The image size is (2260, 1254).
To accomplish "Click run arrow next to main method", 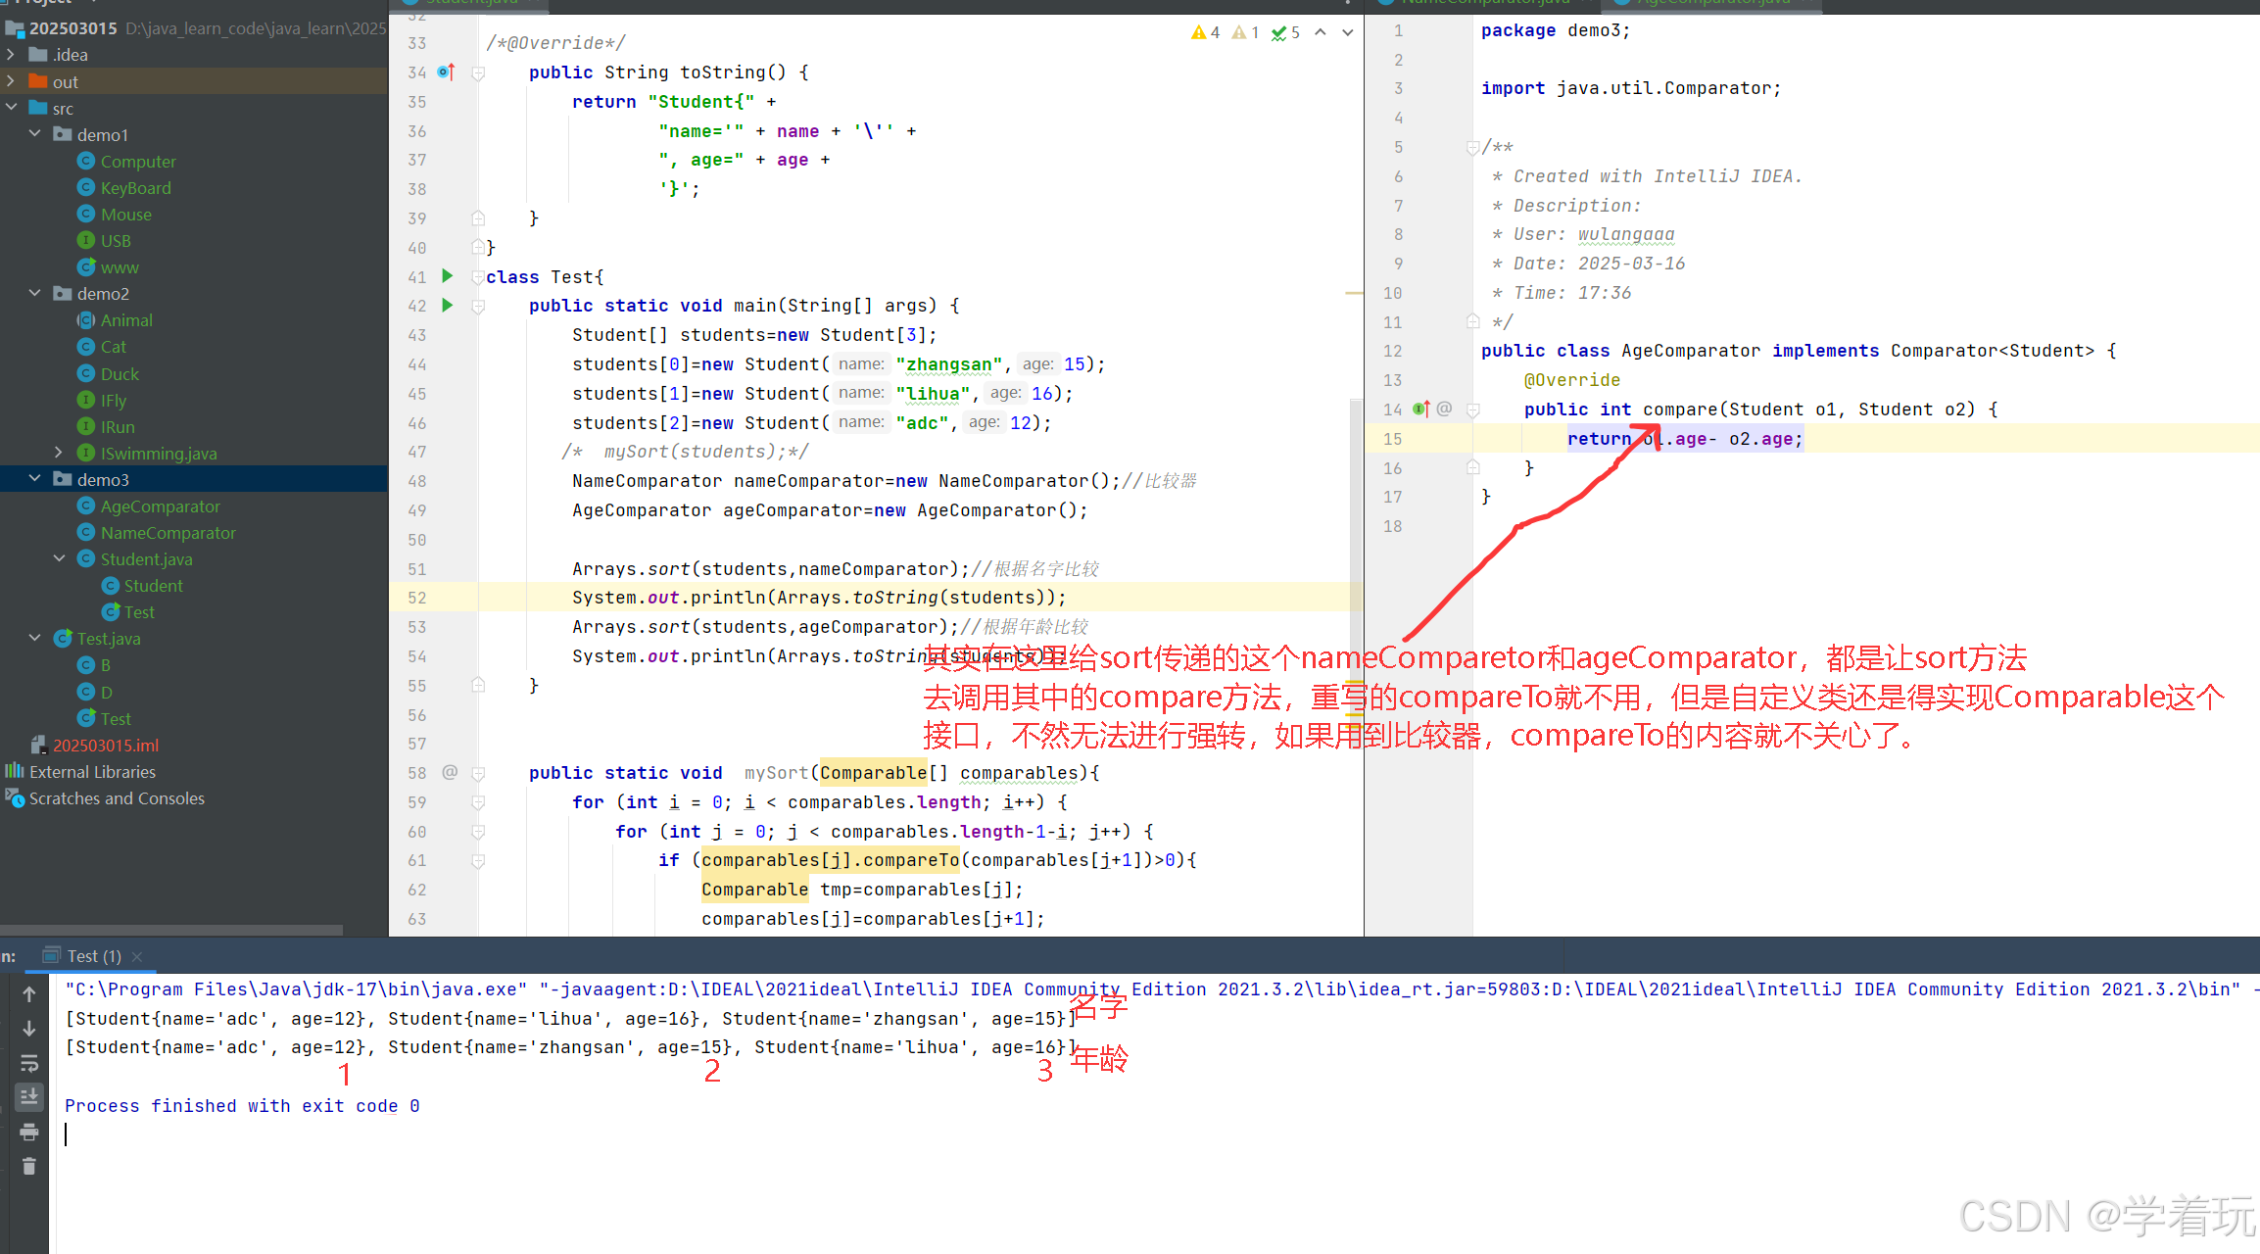I will point(448,306).
